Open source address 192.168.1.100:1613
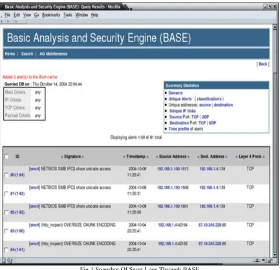This screenshot has width=280, height=270. click(x=173, y=169)
